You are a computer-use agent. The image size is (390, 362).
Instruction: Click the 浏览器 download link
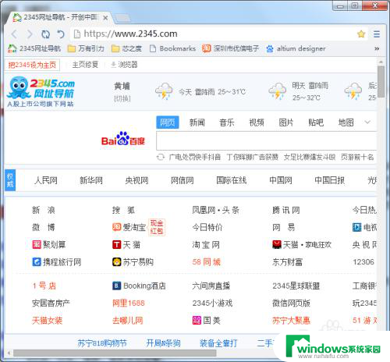124,65
